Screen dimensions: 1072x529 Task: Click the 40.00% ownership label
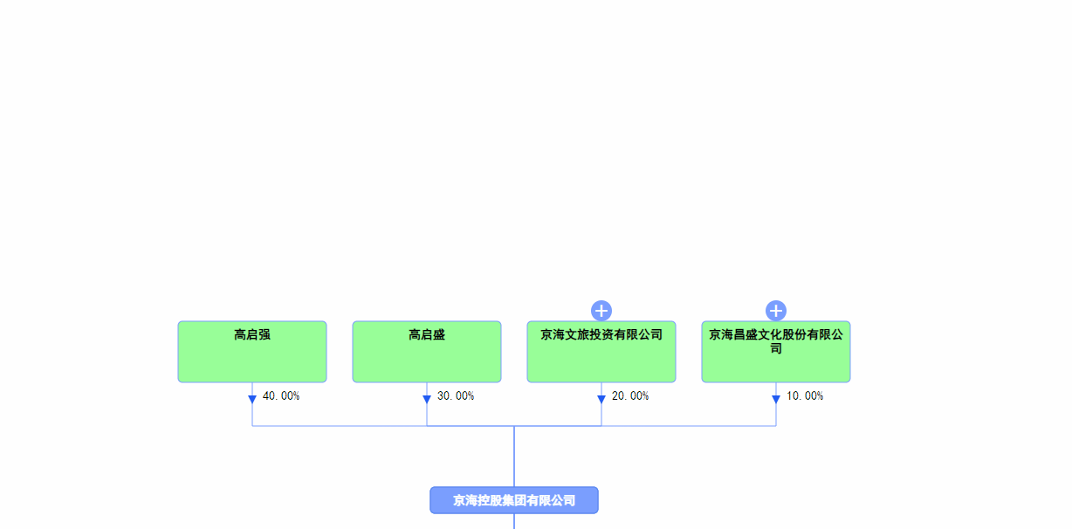coord(281,395)
